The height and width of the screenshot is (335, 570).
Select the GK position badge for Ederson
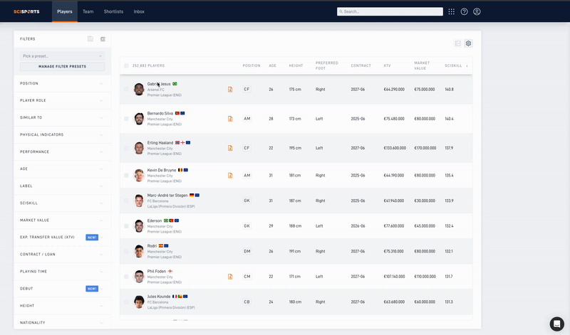point(247,225)
